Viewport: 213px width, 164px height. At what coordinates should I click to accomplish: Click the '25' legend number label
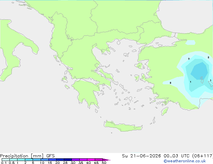(x=65, y=163)
